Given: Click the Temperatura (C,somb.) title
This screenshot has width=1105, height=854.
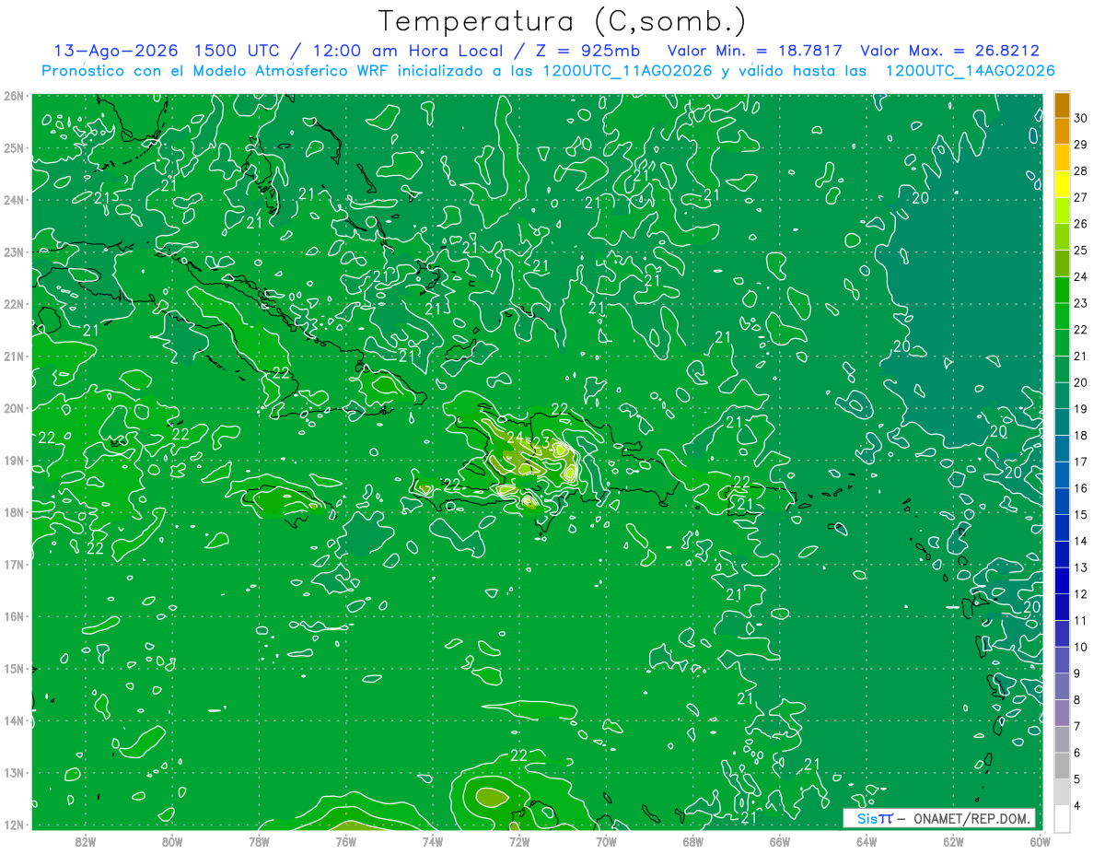Looking at the screenshot, I should point(562,21).
